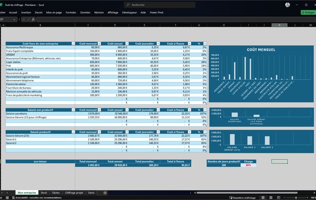Screen dimensions: 316x200
Task: Open Coût annuel filter in fixed costs table
Action: (127, 44)
